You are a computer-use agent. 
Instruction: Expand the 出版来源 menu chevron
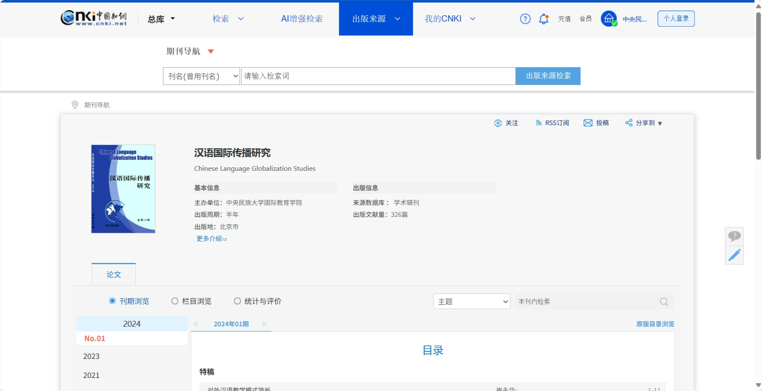[x=397, y=19]
